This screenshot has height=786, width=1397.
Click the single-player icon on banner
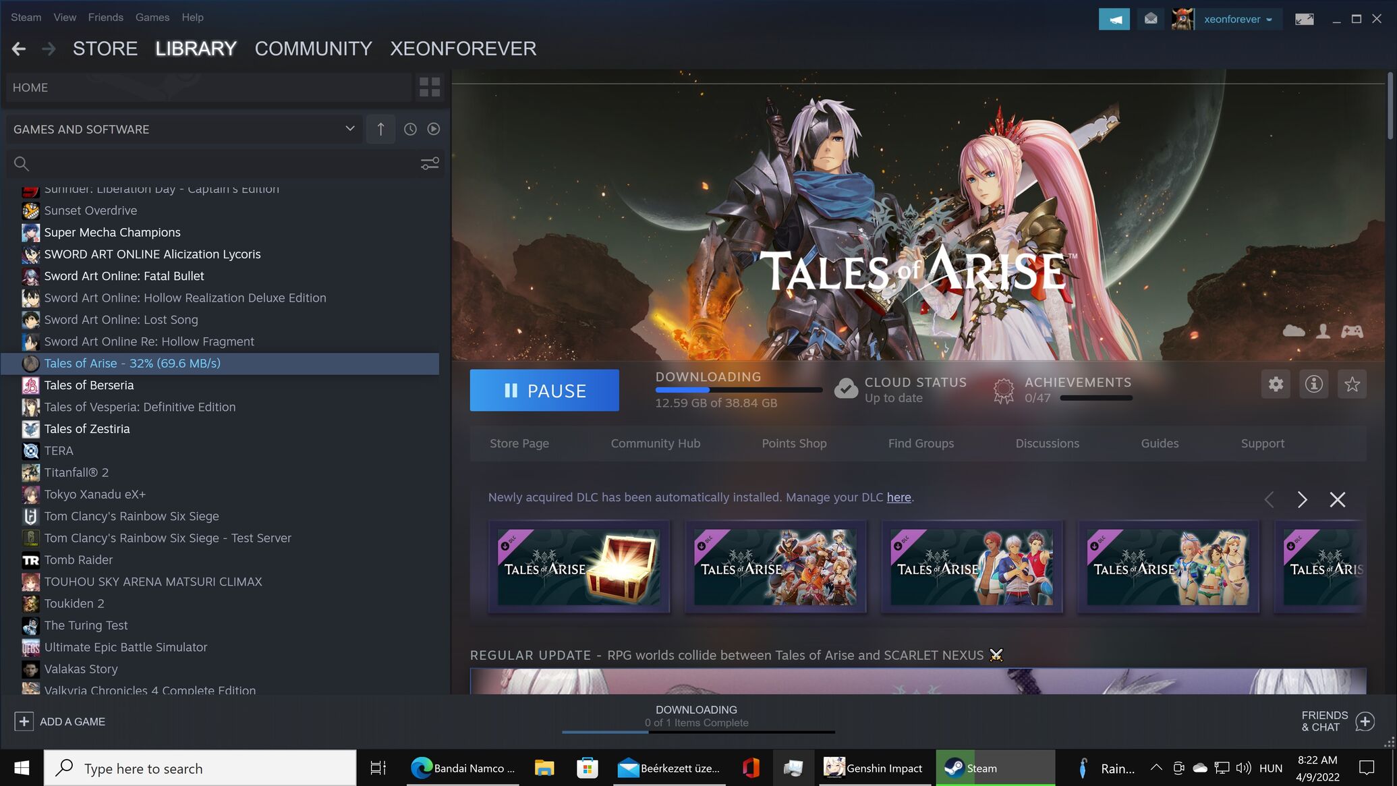[x=1323, y=331]
